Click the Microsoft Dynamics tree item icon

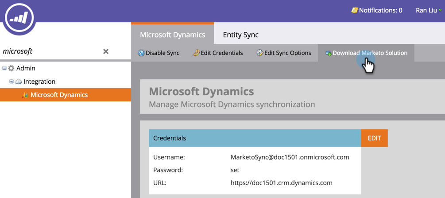click(x=25, y=95)
